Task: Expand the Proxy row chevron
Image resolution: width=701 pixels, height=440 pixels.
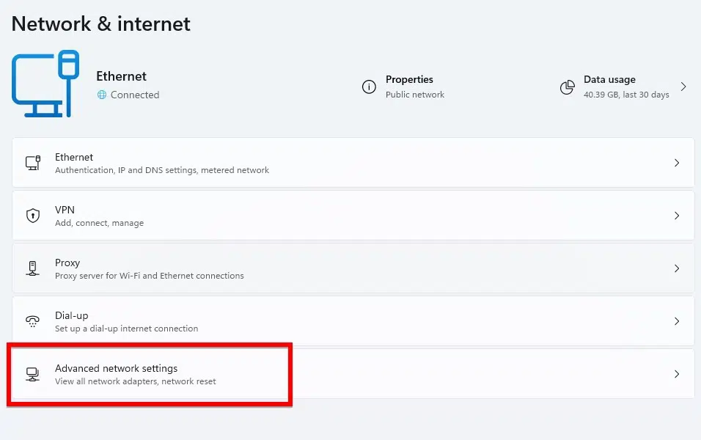Action: click(x=677, y=268)
